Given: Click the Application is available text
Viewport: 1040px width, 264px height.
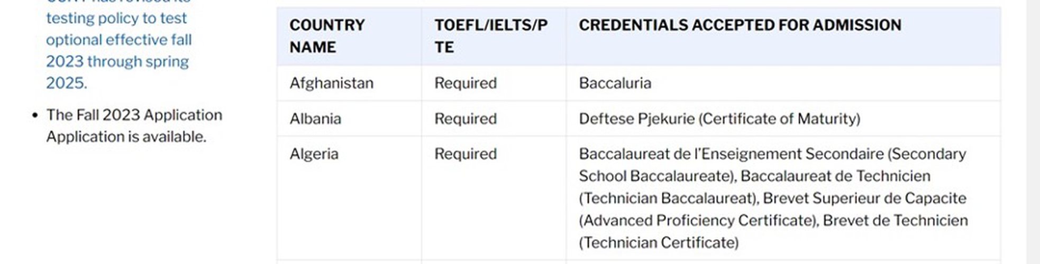Looking at the screenshot, I should click(126, 137).
